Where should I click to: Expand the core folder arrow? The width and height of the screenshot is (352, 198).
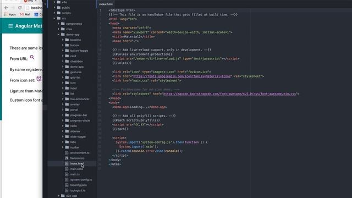[x=59, y=29]
